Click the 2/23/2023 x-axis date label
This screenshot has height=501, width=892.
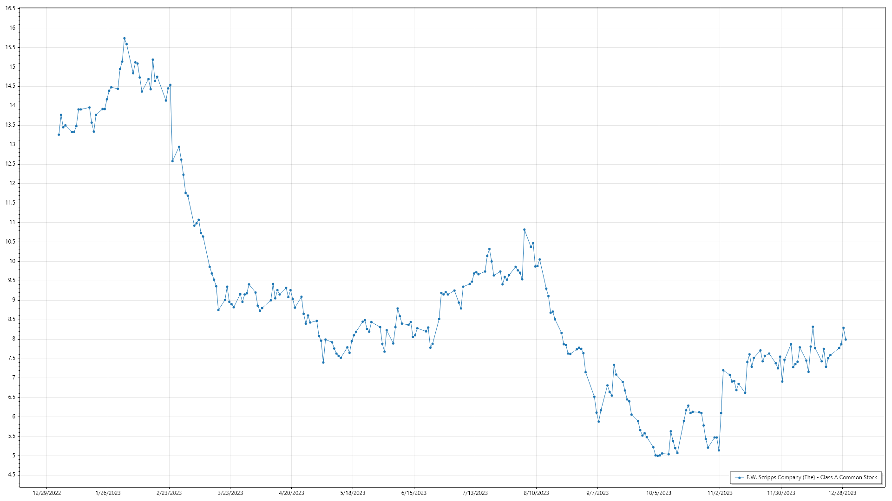pos(169,493)
